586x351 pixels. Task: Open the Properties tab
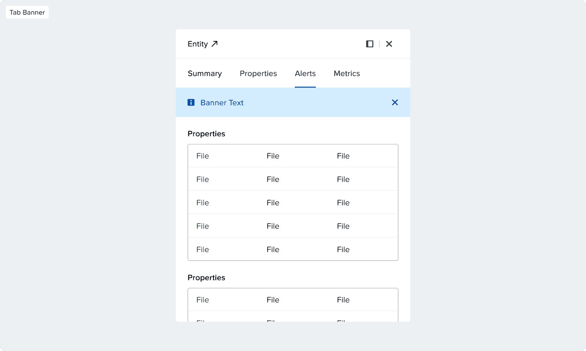click(258, 73)
